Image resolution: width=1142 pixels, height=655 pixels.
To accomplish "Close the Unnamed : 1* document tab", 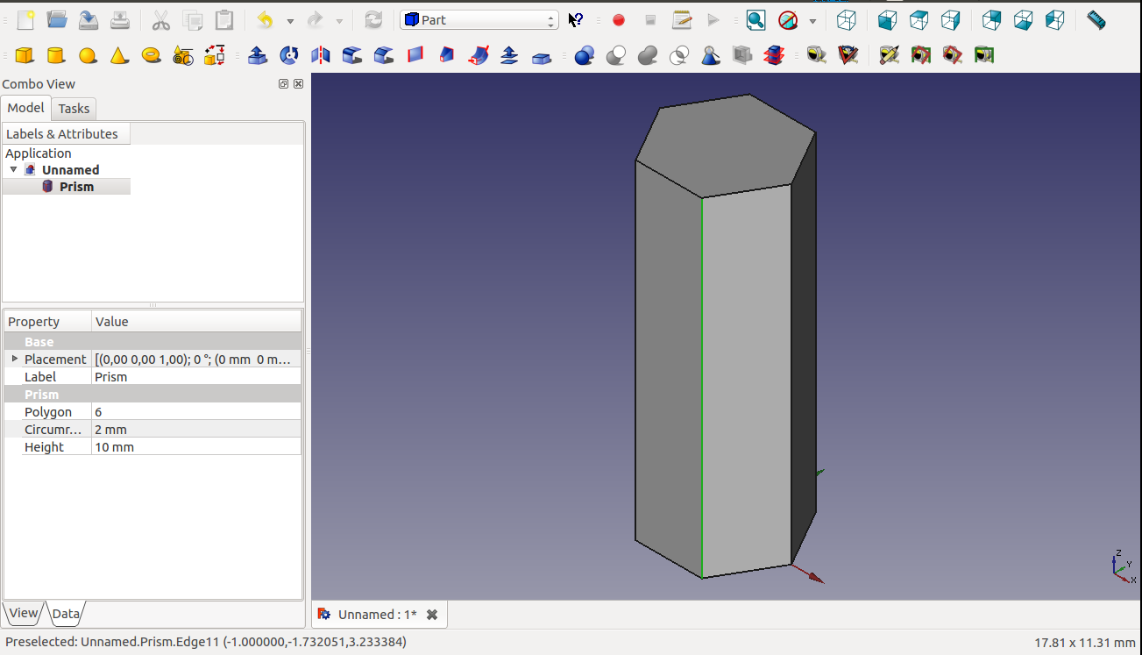I will click(x=432, y=615).
